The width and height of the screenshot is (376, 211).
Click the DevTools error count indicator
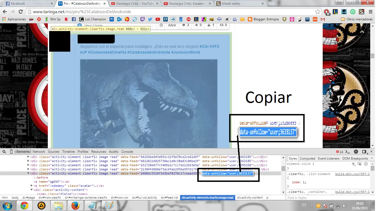[339, 152]
